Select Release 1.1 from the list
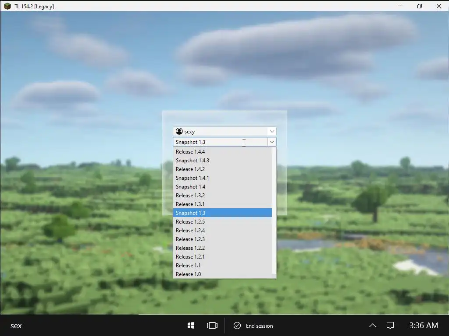This screenshot has height=336, width=449. tap(222, 266)
